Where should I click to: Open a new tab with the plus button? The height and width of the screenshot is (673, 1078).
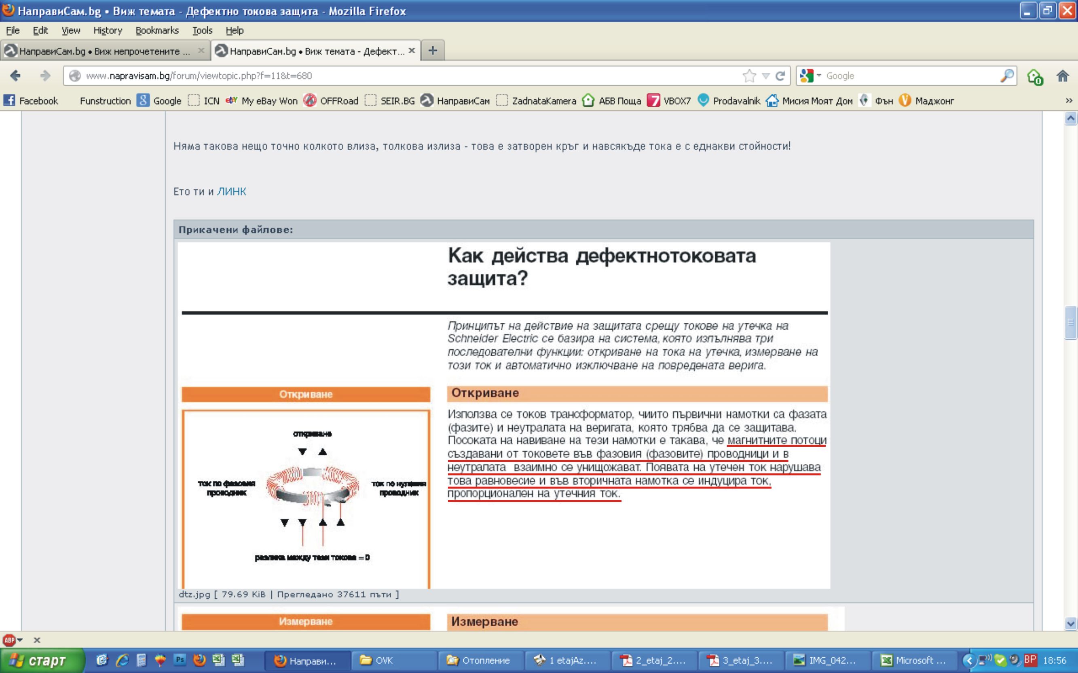432,51
